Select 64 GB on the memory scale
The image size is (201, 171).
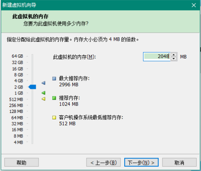click(17, 56)
